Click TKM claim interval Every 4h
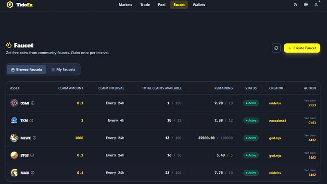The width and height of the screenshot is (327, 184). tap(116, 120)
